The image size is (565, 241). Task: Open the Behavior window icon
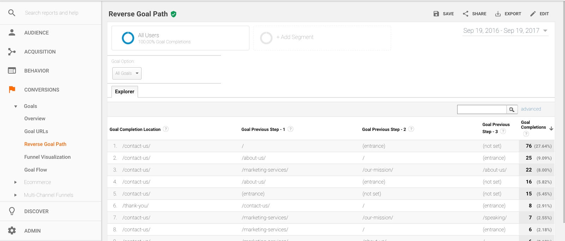(12, 70)
